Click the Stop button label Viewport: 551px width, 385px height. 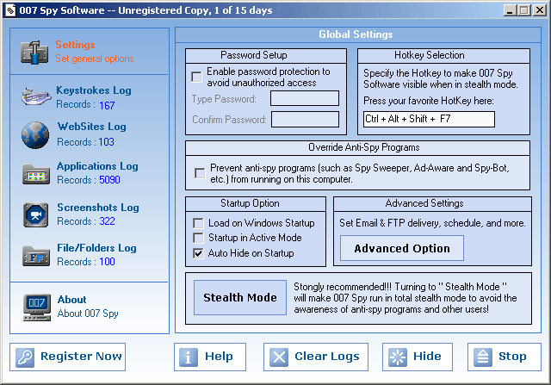point(512,357)
